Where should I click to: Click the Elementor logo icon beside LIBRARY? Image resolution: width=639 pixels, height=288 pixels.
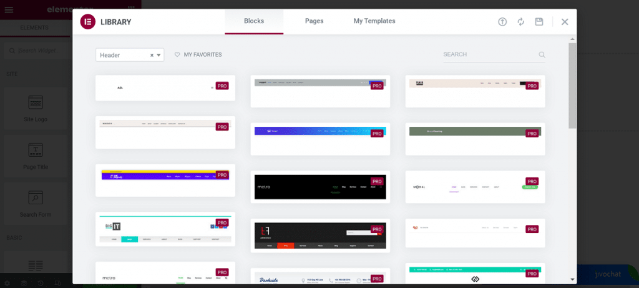(87, 22)
